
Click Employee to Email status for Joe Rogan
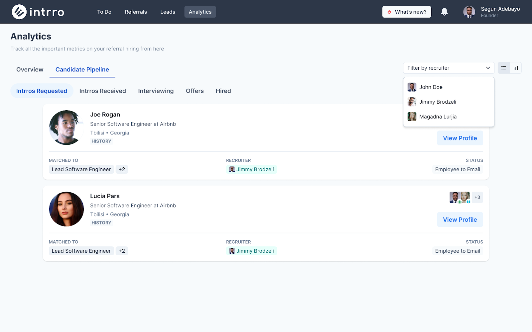458,169
